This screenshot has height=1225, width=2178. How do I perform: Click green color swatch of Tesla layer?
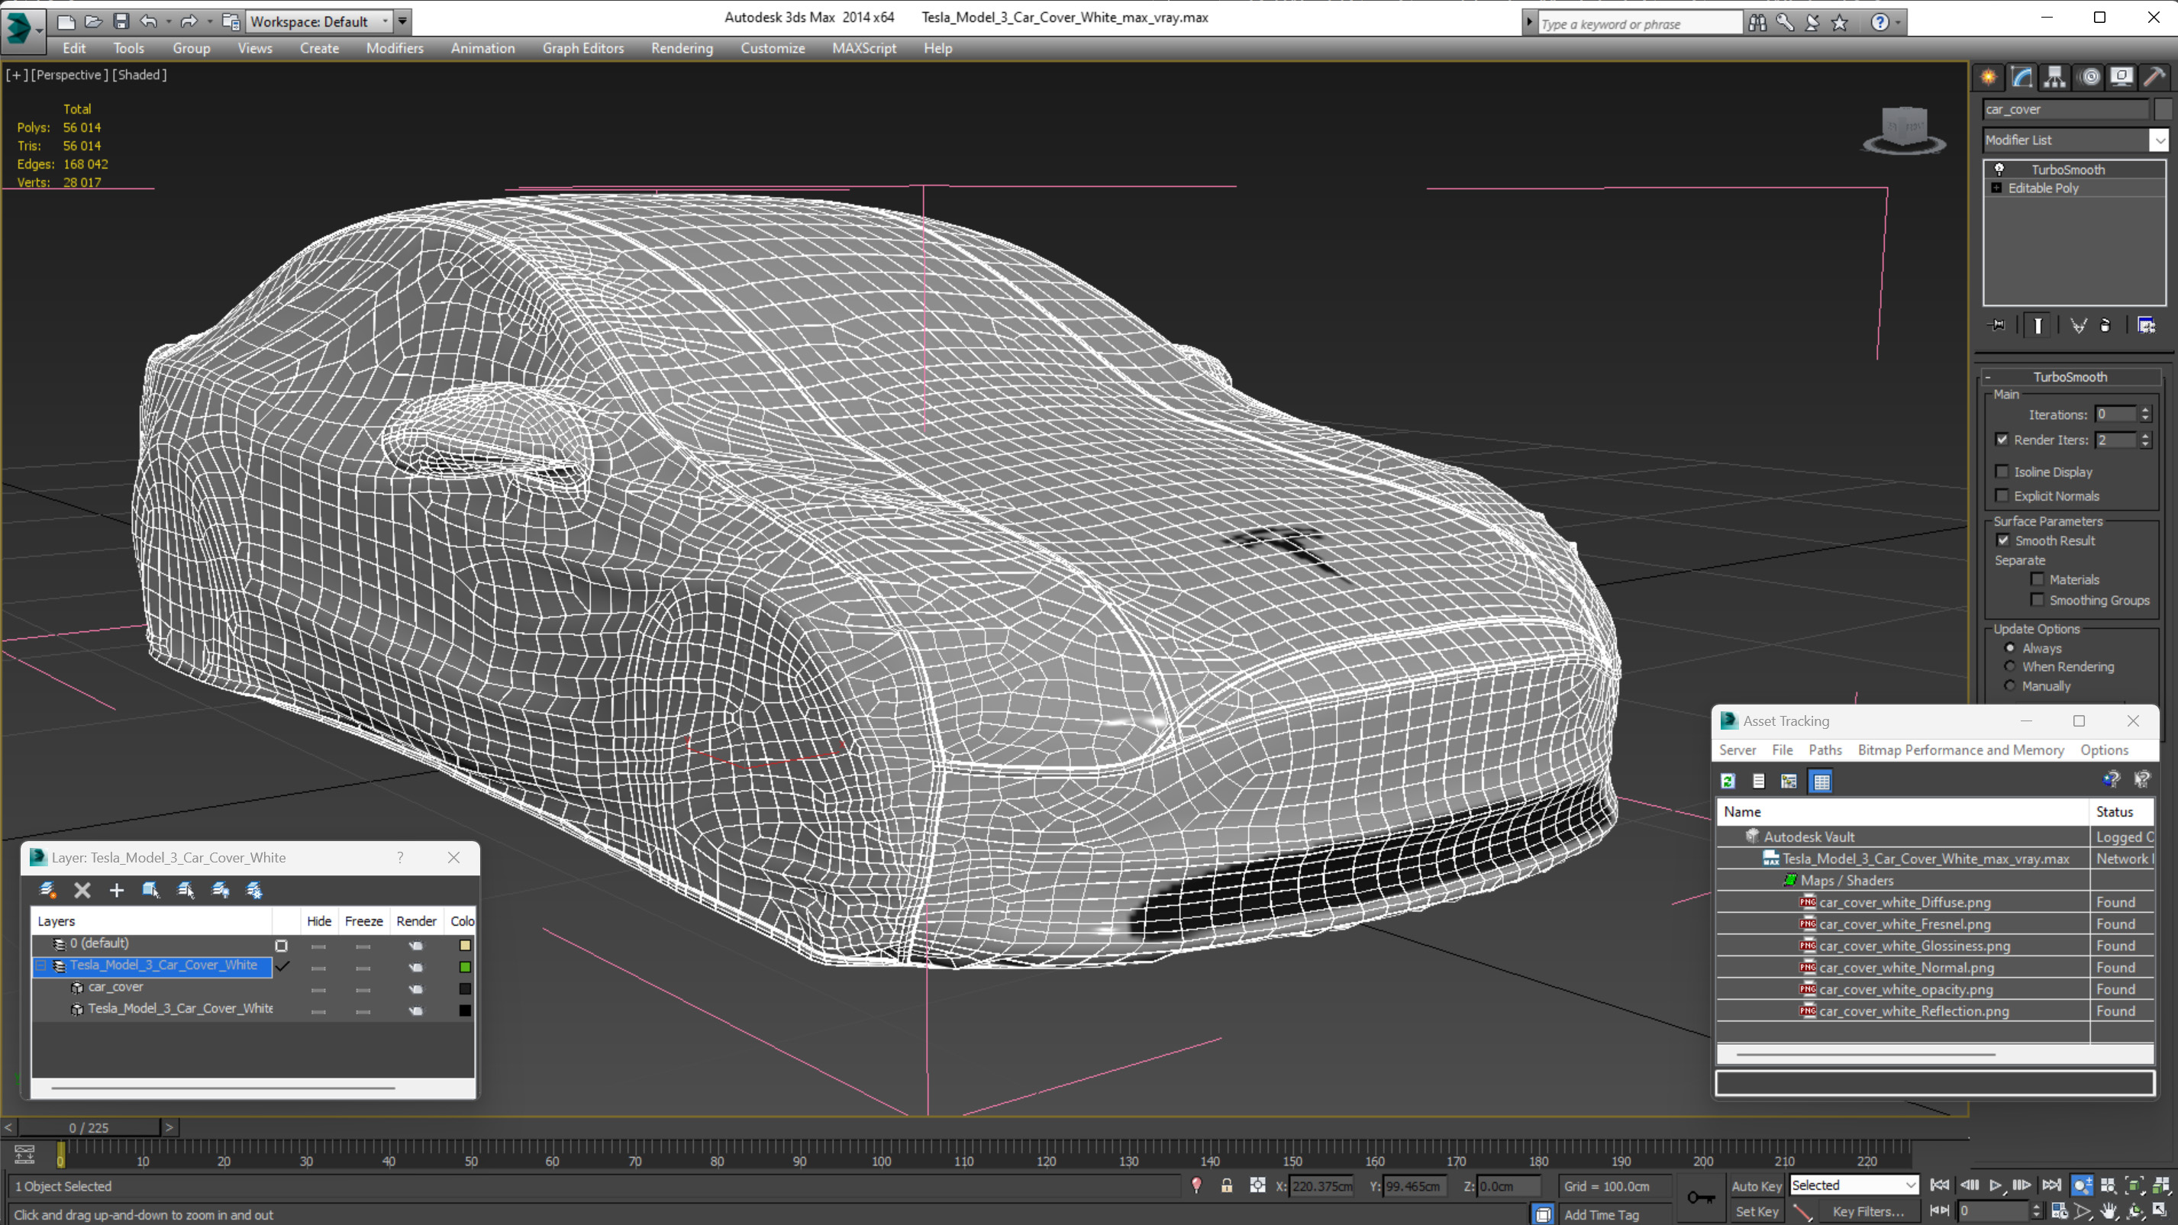click(x=465, y=967)
